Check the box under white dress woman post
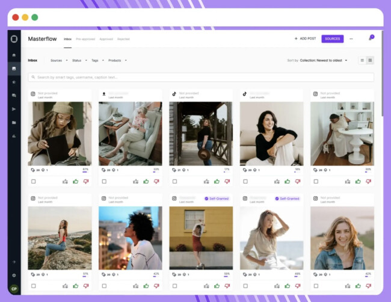 (x=315, y=181)
